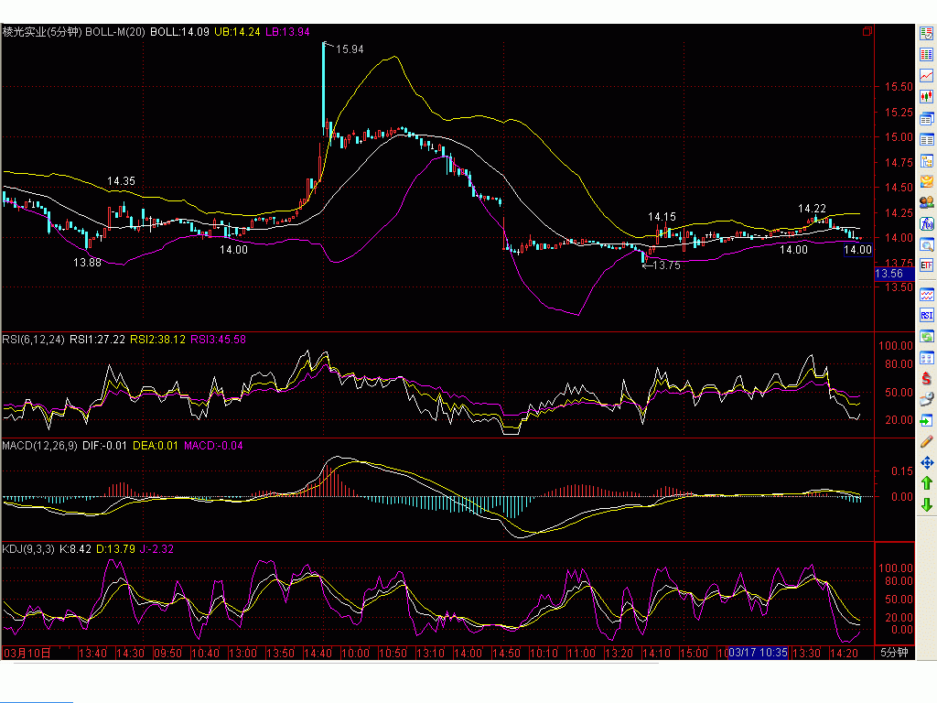Select the RSI indicator icon
Screen dimensions: 937x703
(x=926, y=316)
